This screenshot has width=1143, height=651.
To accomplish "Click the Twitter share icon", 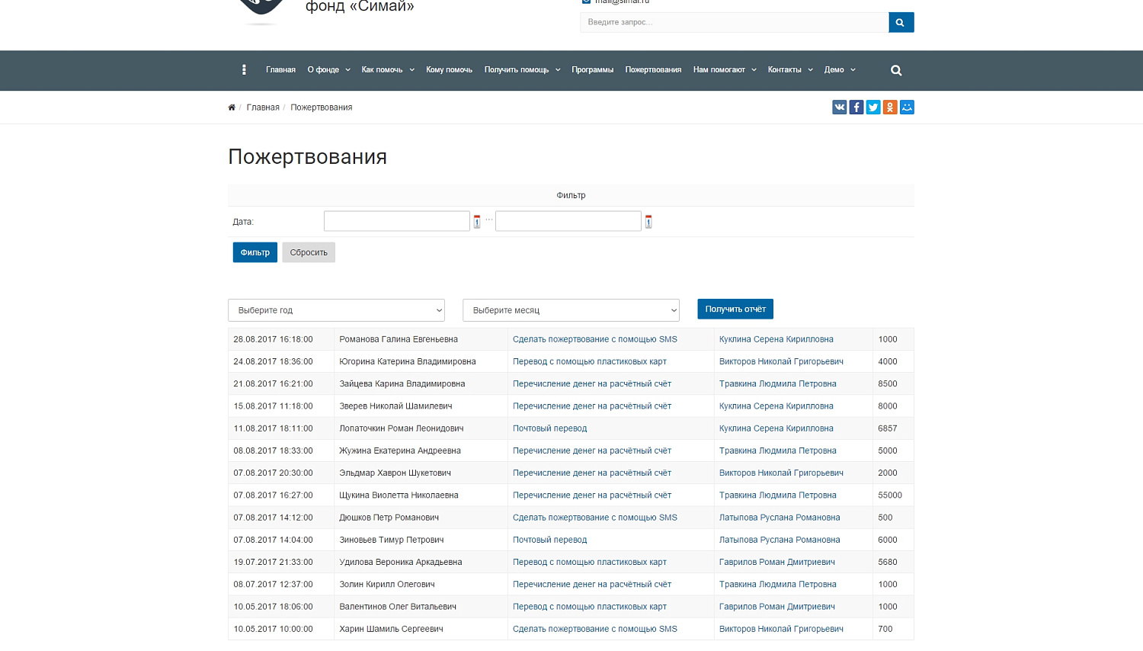I will [873, 107].
